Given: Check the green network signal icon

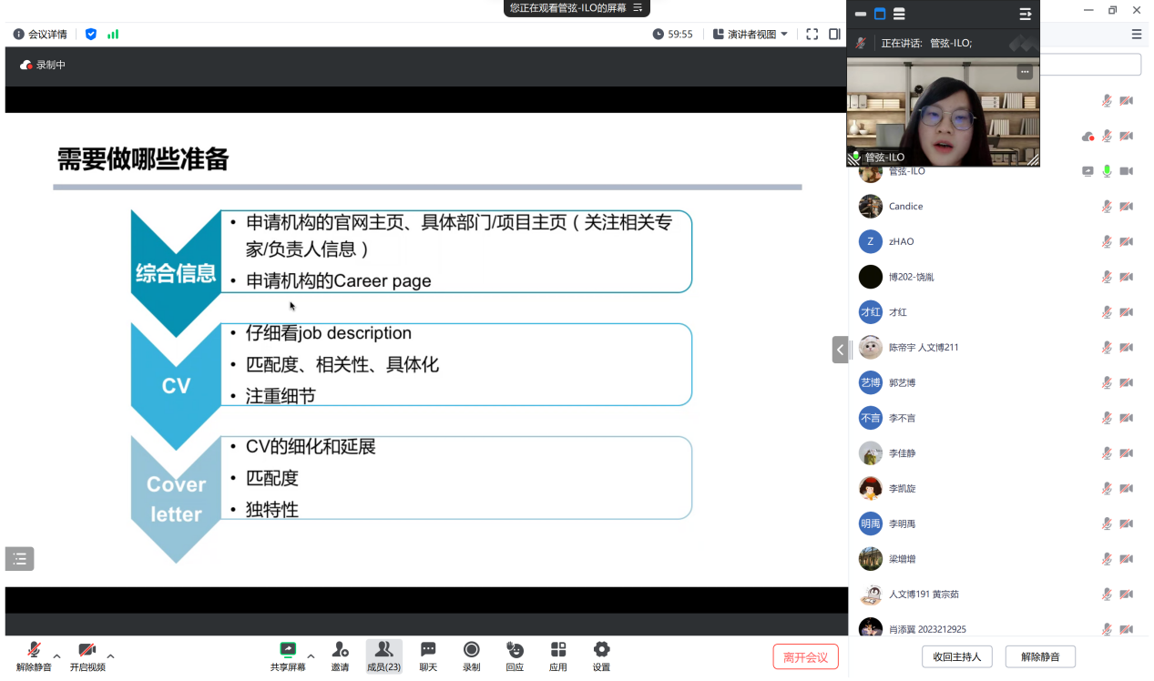Looking at the screenshot, I should pos(113,35).
